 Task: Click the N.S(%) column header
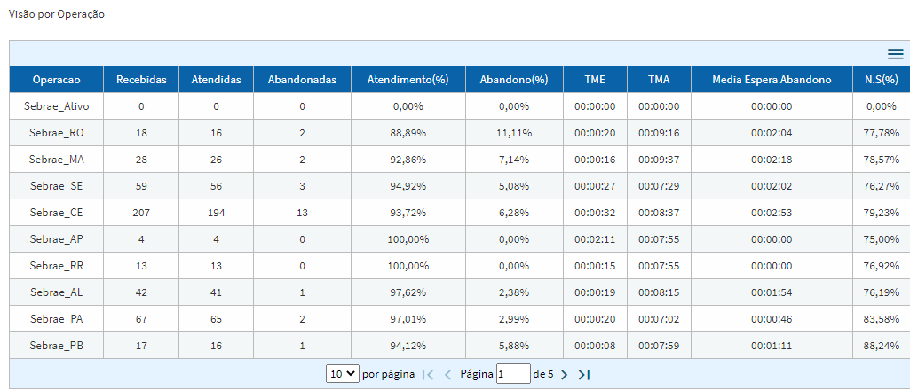(x=881, y=80)
